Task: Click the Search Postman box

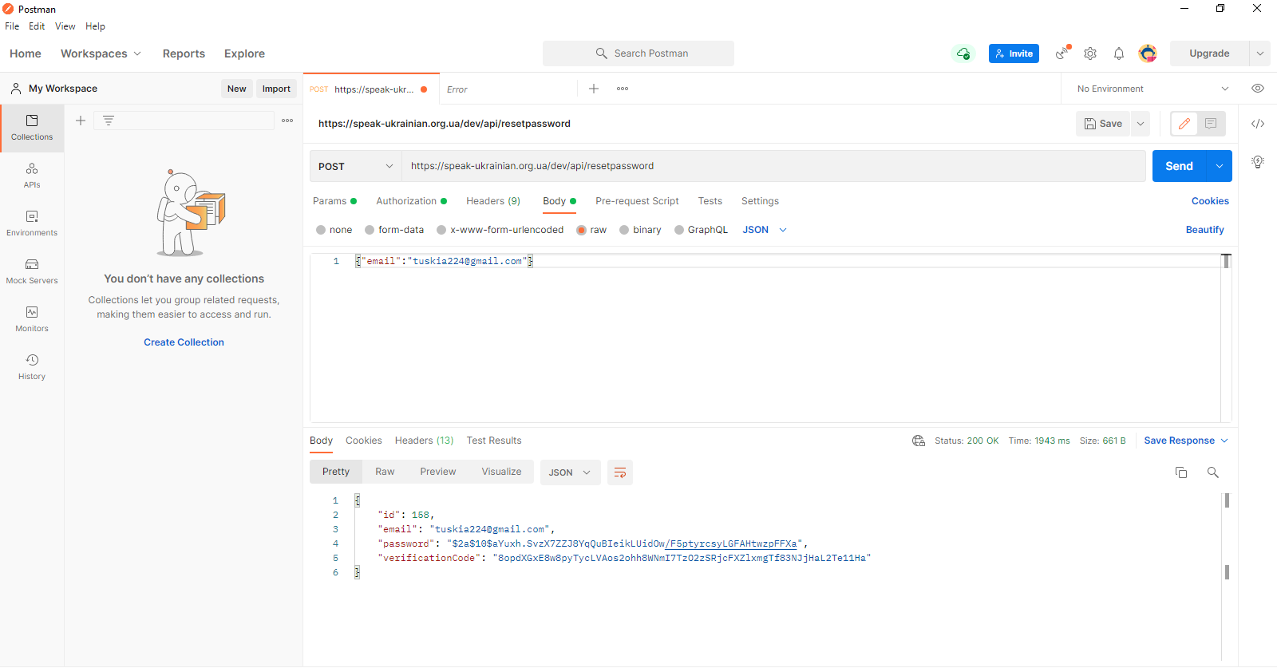Action: coord(638,53)
